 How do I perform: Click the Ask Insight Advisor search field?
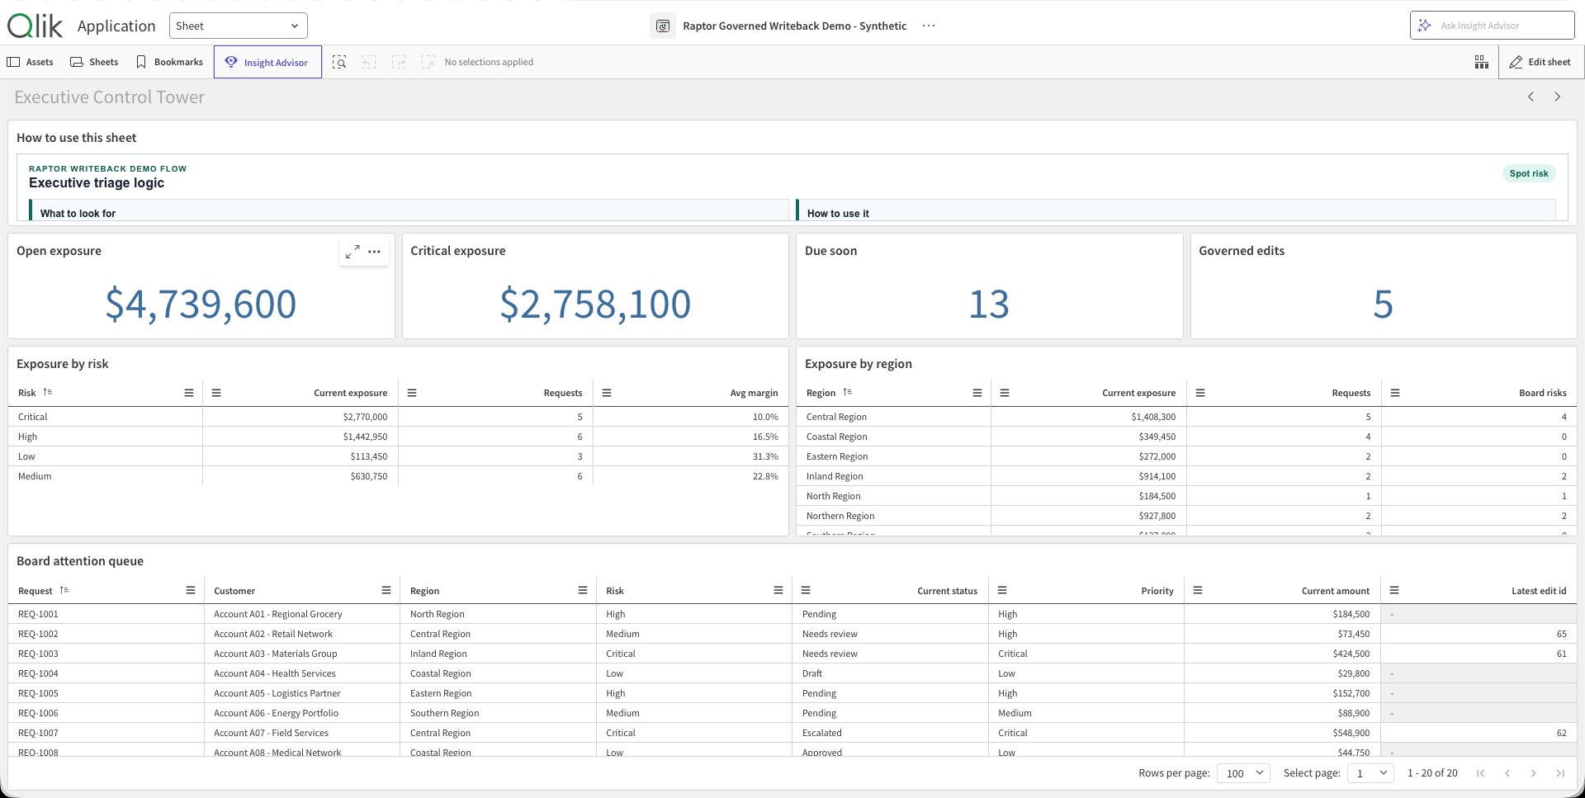coord(1493,26)
